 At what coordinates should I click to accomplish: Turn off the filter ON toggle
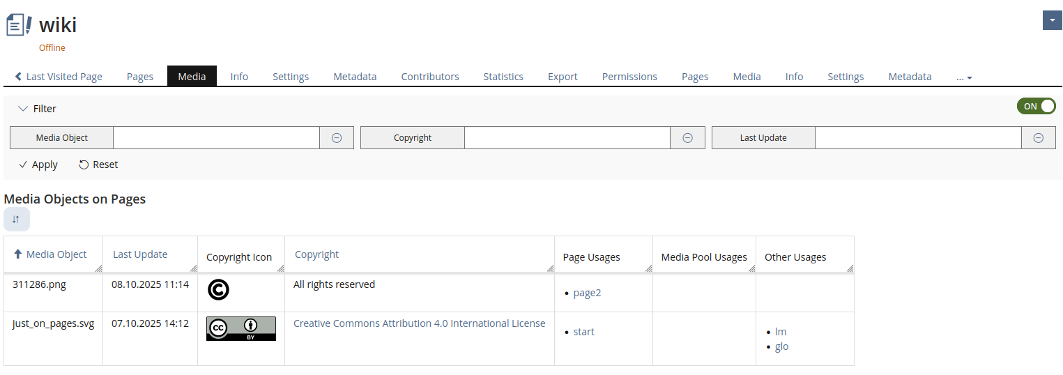[1036, 106]
